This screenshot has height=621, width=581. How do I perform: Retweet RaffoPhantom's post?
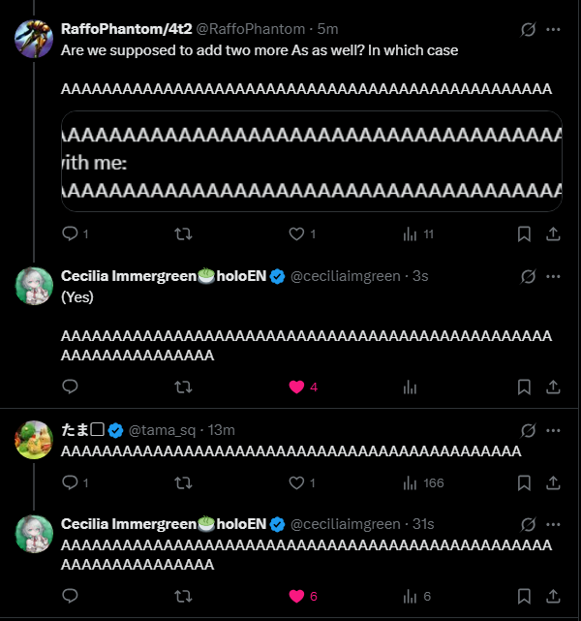click(183, 234)
